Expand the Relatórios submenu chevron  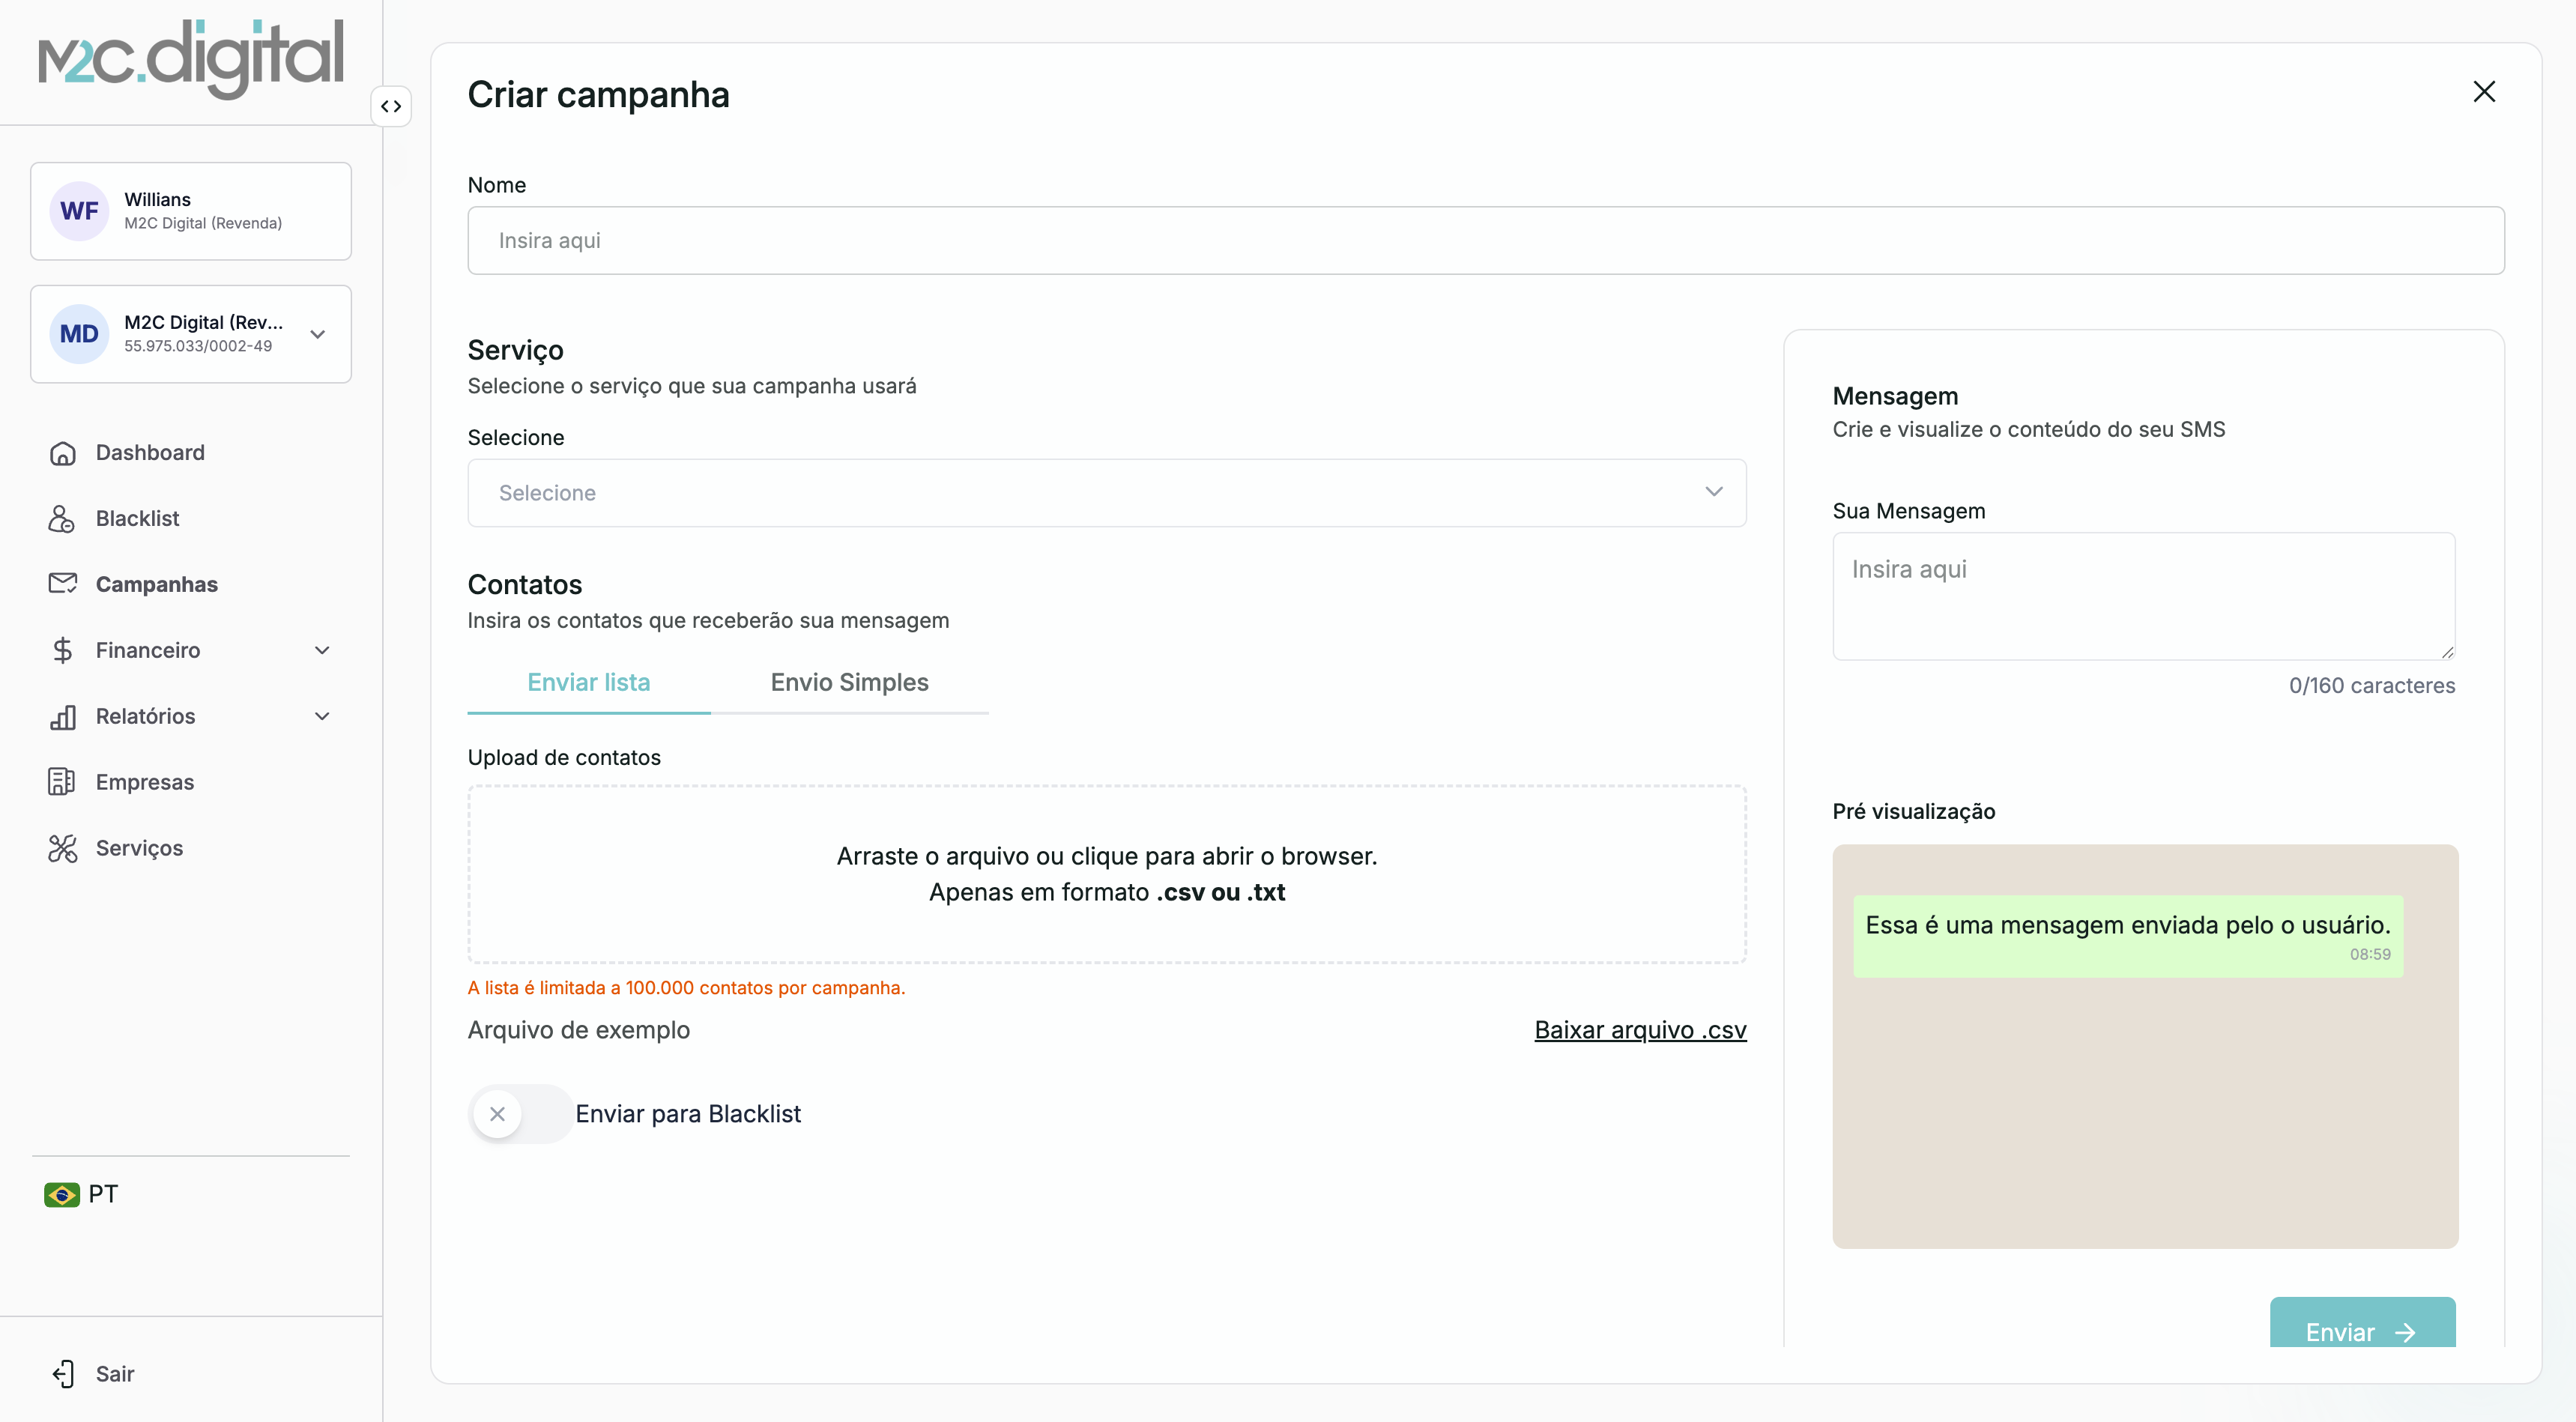pyautogui.click(x=322, y=717)
